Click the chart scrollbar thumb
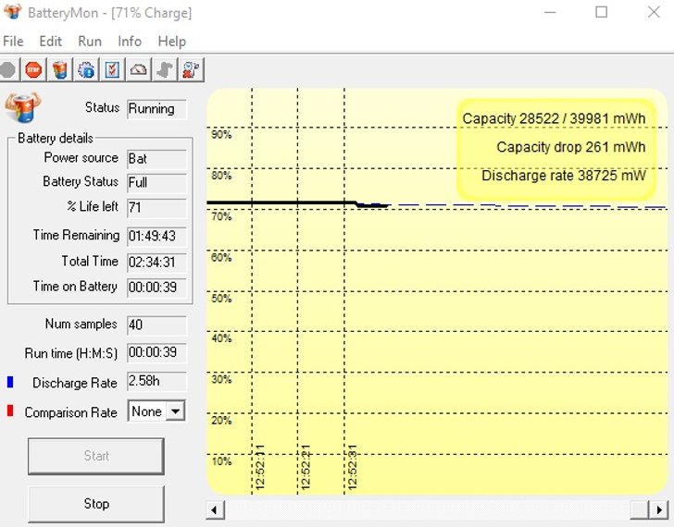674x527 pixels. point(640,510)
